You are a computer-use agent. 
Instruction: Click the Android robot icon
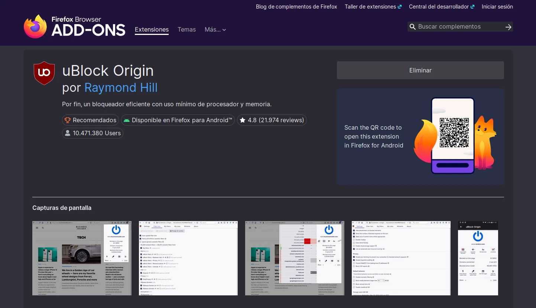[127, 120]
